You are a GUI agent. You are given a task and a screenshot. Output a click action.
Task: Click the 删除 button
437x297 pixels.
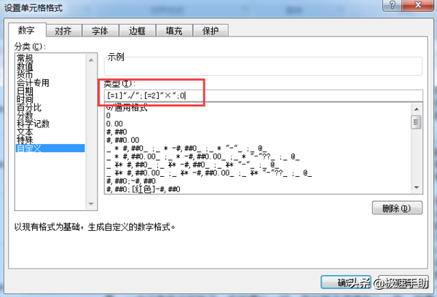397,208
